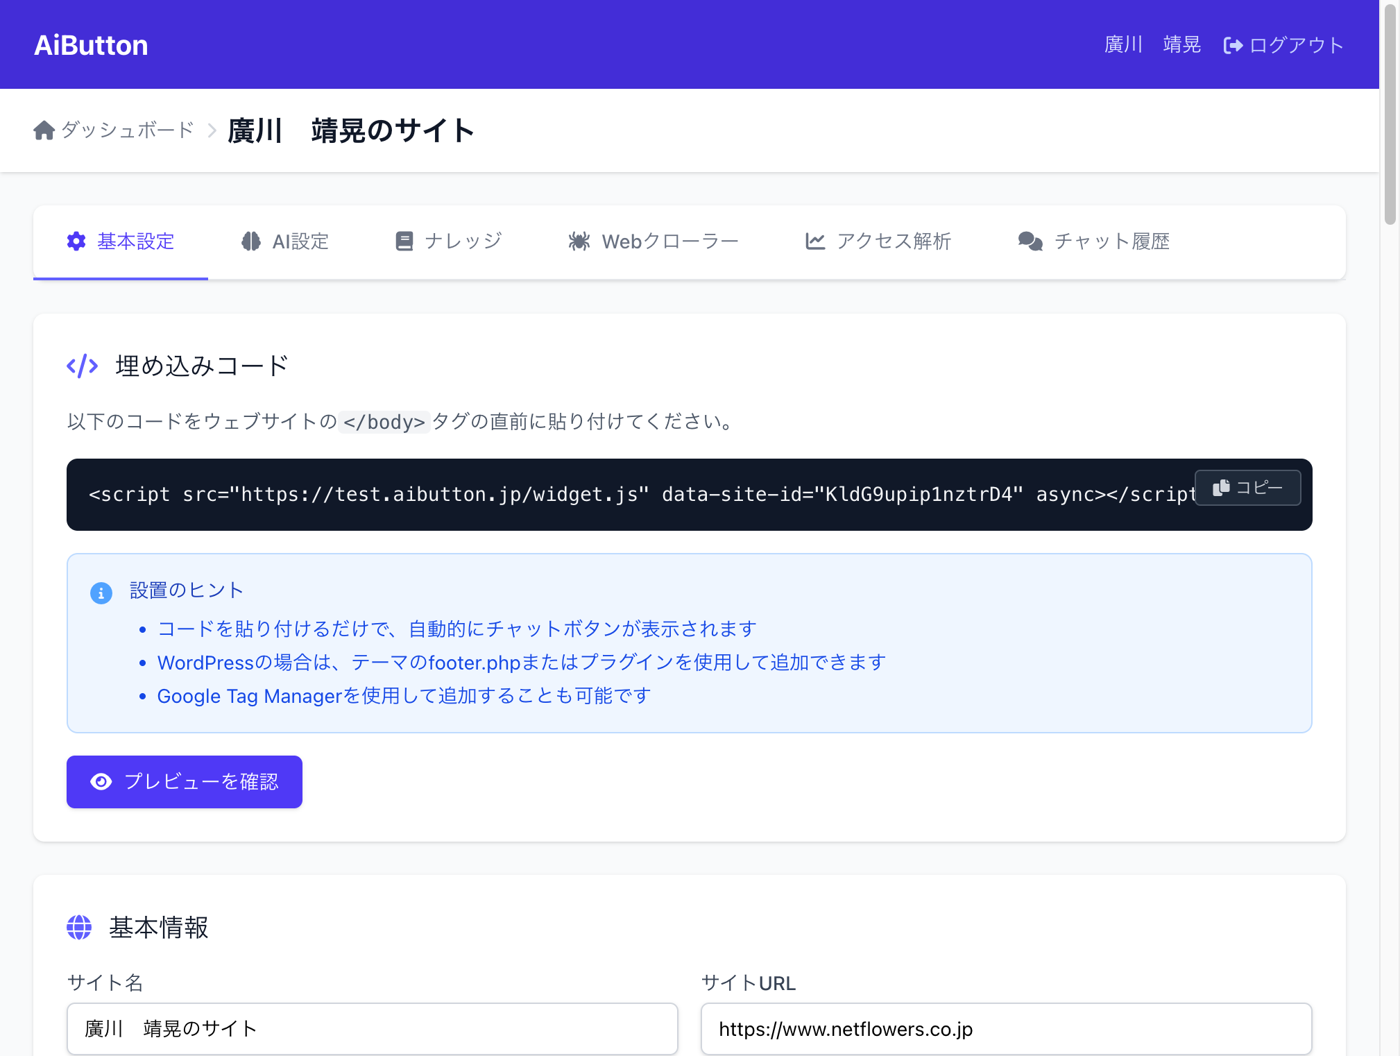The image size is (1400, 1056).
Task: Click the info icon in 設置のヒント box
Action: [101, 593]
